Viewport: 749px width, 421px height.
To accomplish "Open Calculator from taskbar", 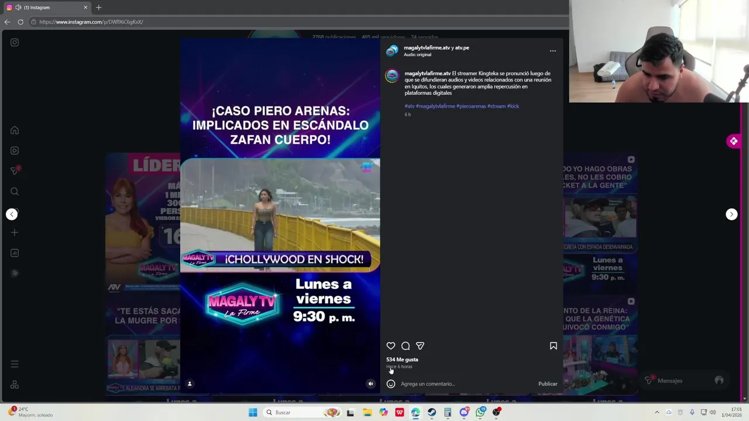I will (x=448, y=412).
